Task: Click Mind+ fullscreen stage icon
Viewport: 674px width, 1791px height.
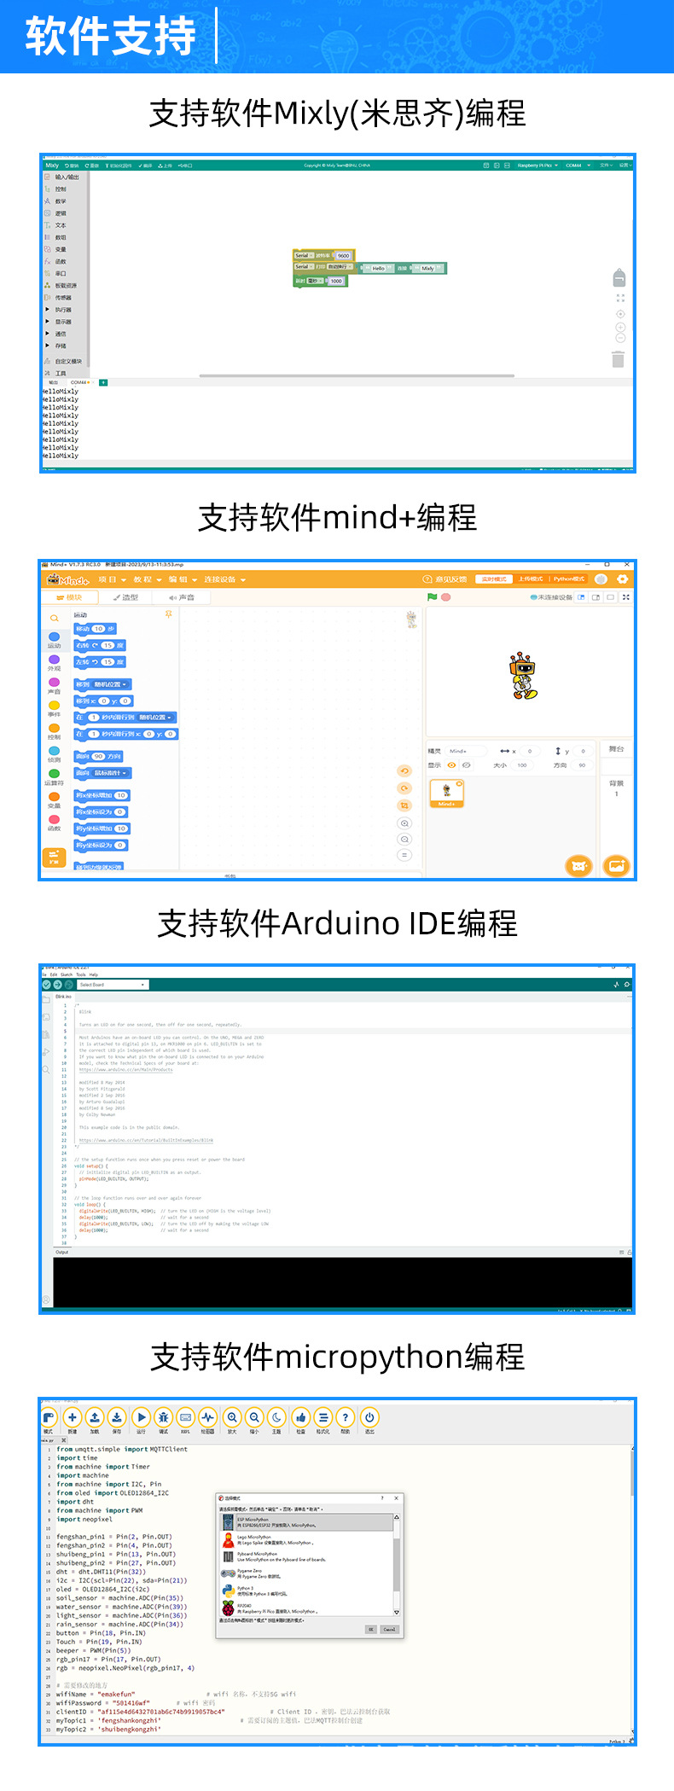Action: 626,597
